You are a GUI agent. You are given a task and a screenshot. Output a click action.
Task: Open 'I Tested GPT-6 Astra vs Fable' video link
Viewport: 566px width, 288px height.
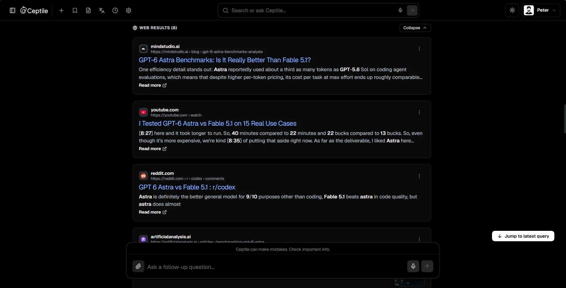(x=218, y=123)
